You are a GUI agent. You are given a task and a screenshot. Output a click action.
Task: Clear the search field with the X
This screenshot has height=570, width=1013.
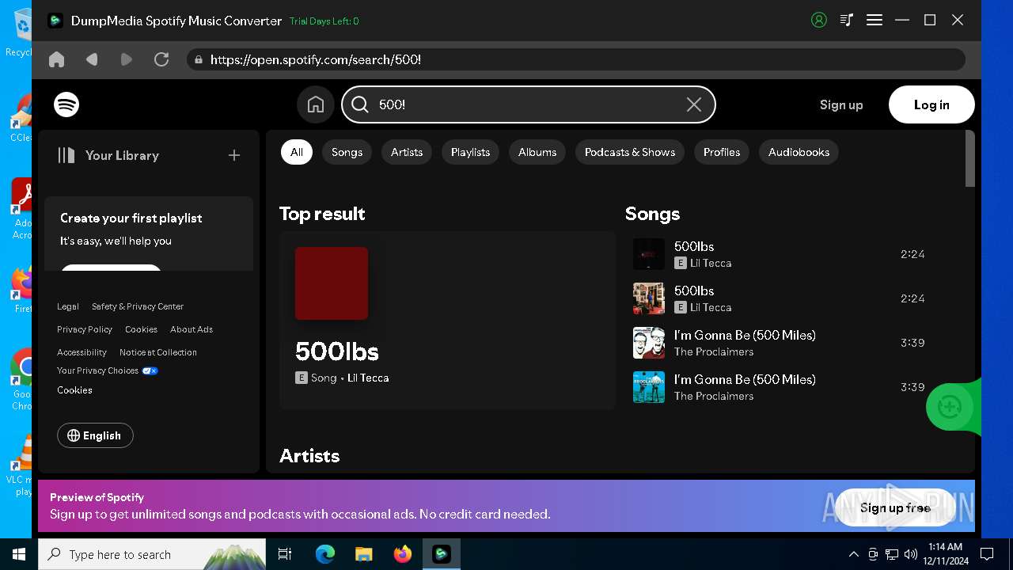(x=694, y=104)
